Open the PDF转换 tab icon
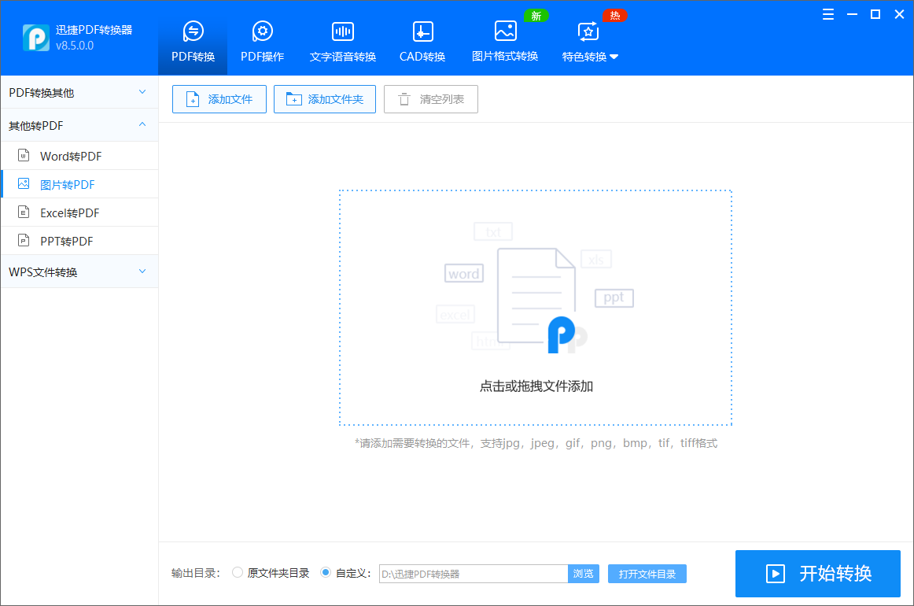 [193, 31]
